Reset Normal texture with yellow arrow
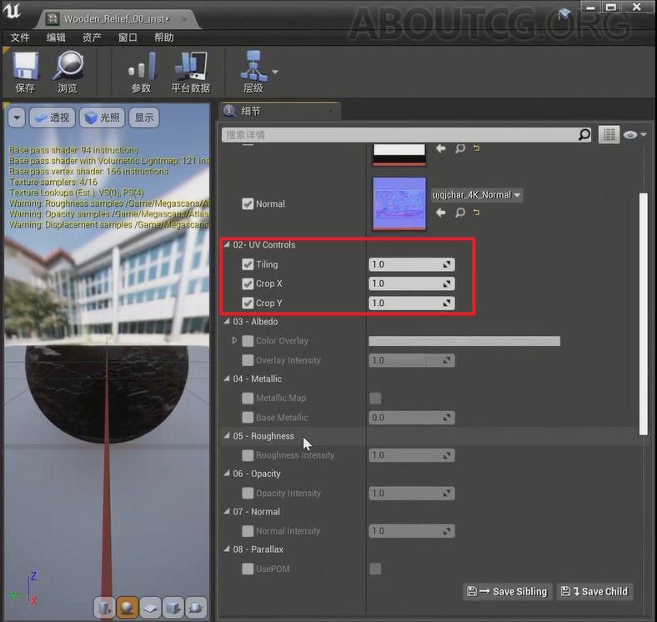The width and height of the screenshot is (657, 622). click(476, 212)
